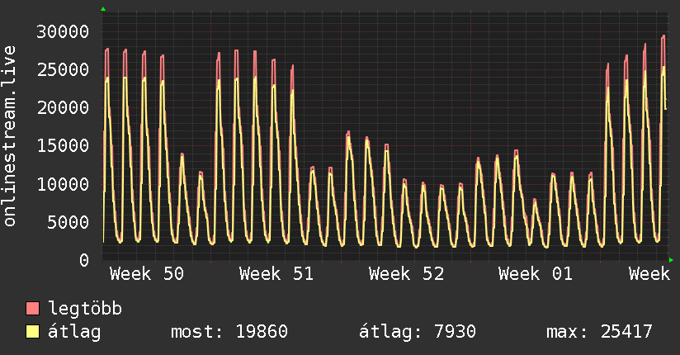Click the 5000 y-axis label

pyautogui.click(x=68, y=222)
